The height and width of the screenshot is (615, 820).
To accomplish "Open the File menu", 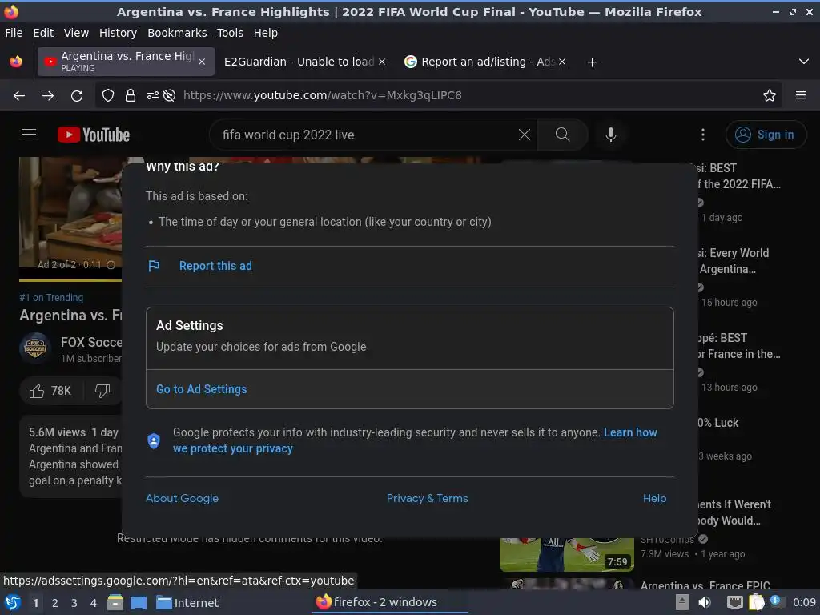I will [14, 33].
